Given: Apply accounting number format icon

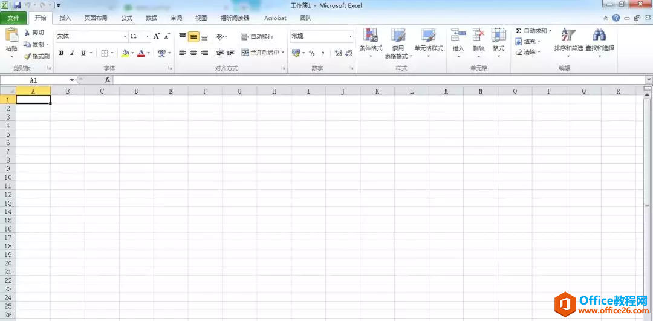Looking at the screenshot, I should pos(296,53).
